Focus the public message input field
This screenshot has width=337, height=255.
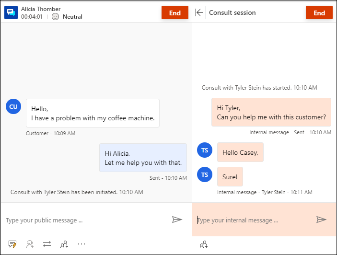[86, 220]
